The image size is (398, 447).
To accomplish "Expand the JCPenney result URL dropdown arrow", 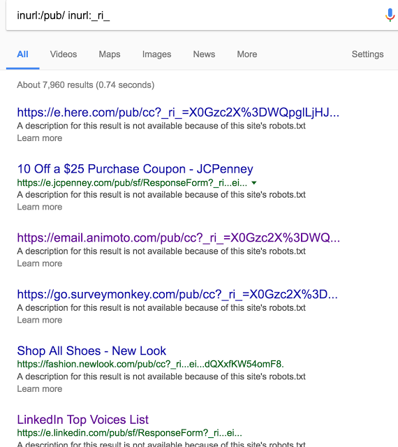I will (x=254, y=183).
